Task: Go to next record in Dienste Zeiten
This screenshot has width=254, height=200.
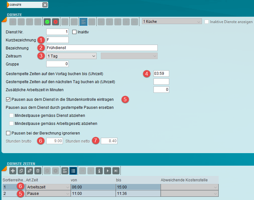Action: click(x=108, y=171)
